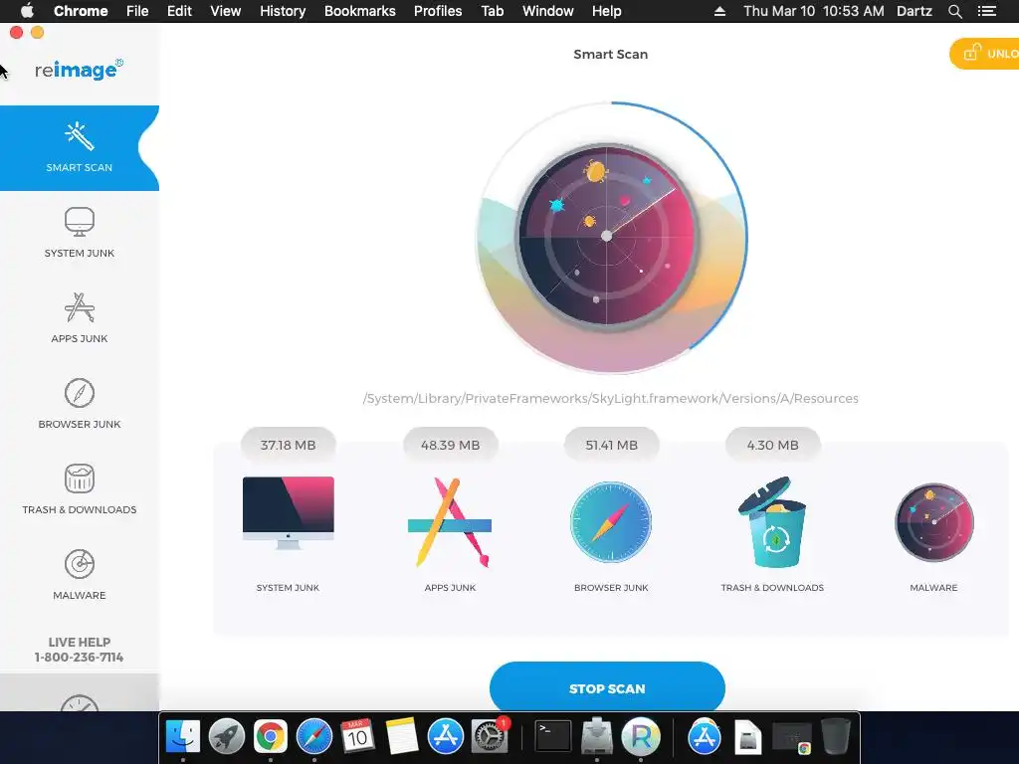Open System Junk in the sidebar

[80, 233]
